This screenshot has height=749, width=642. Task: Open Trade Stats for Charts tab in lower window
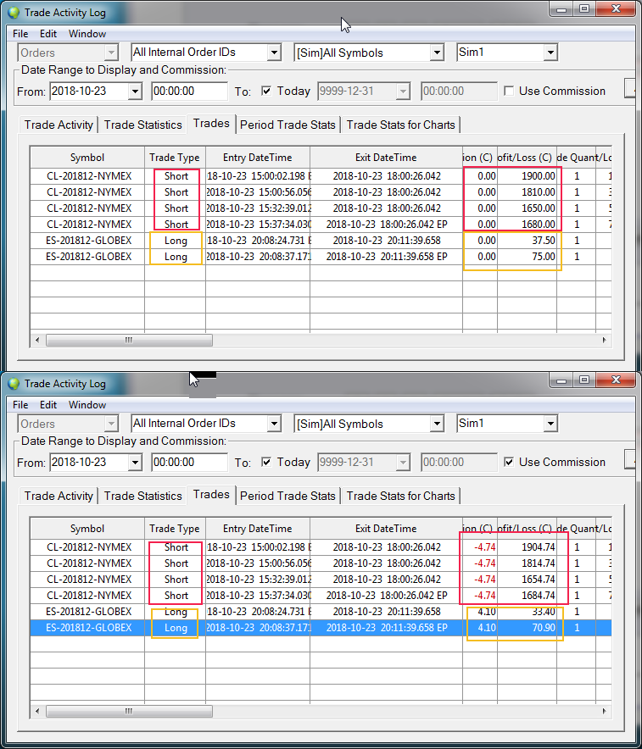tap(400, 497)
